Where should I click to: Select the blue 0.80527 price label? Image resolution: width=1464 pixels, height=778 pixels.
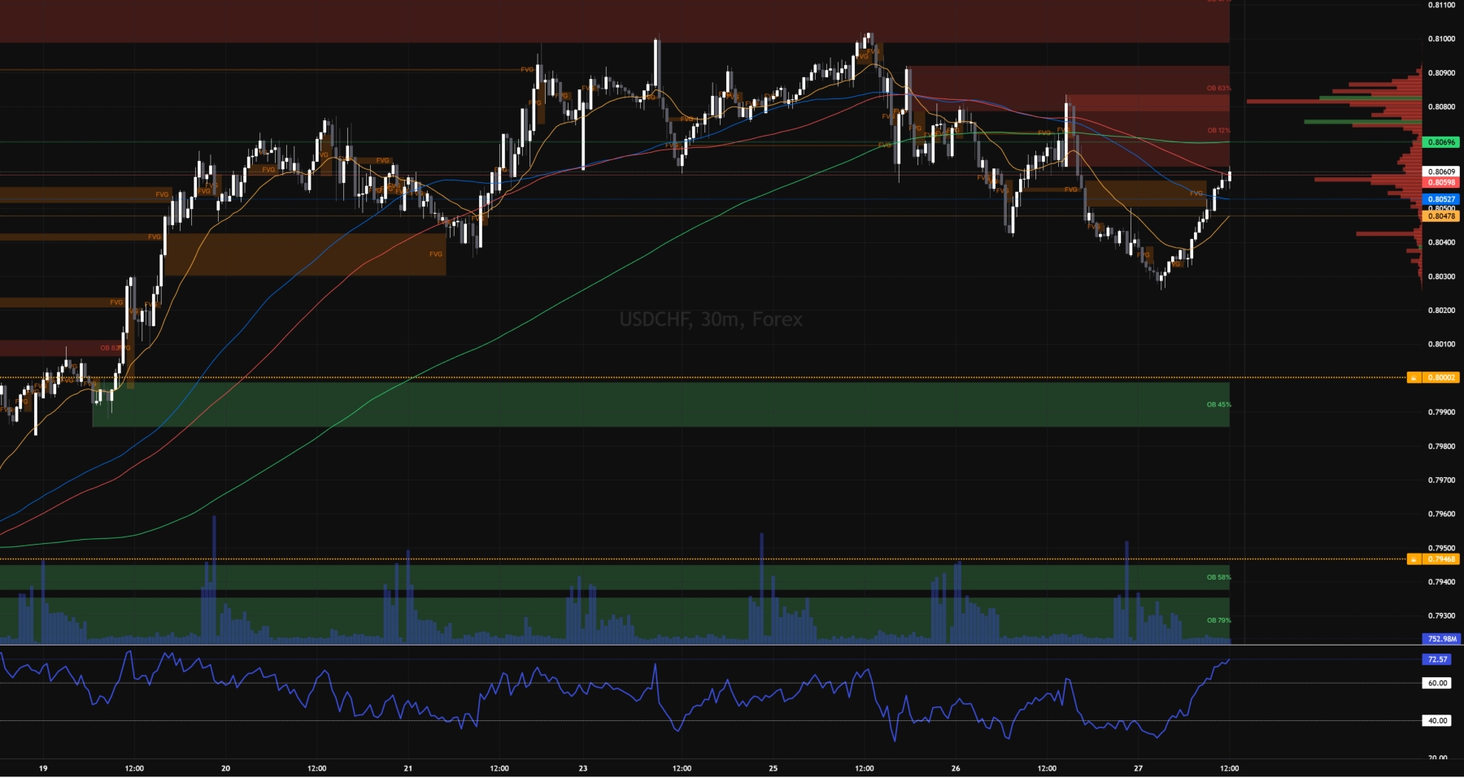pyautogui.click(x=1440, y=199)
